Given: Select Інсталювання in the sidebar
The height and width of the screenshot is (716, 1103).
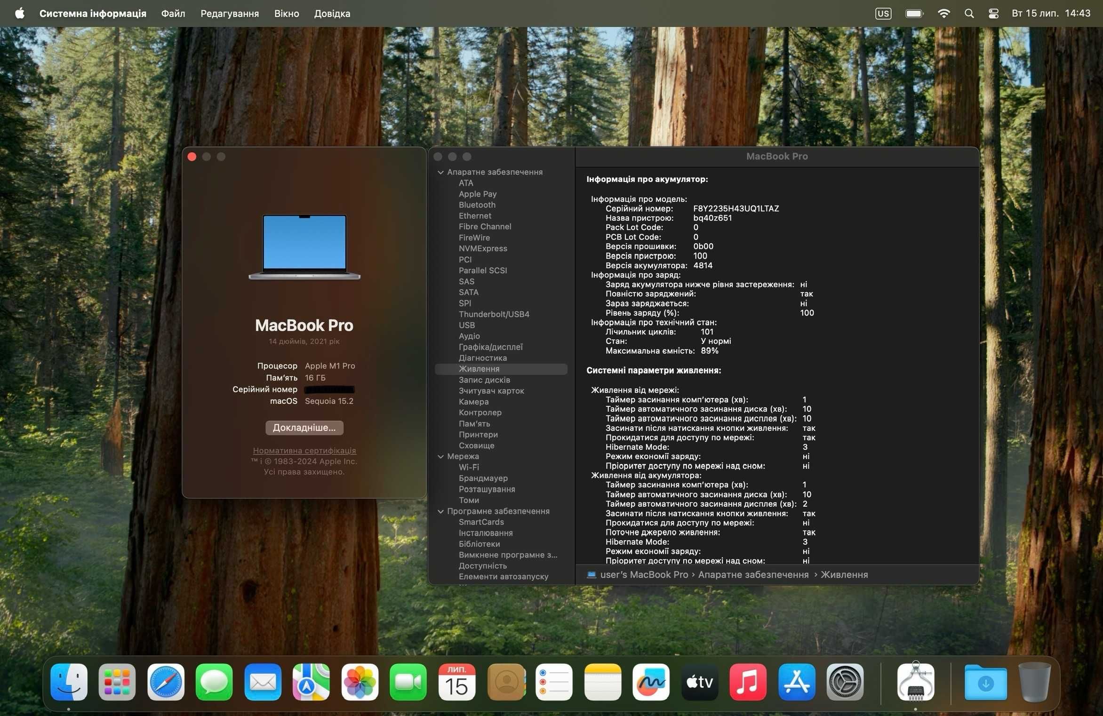Looking at the screenshot, I should 486,533.
